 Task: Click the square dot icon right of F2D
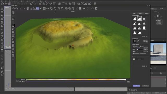click(96, 8)
